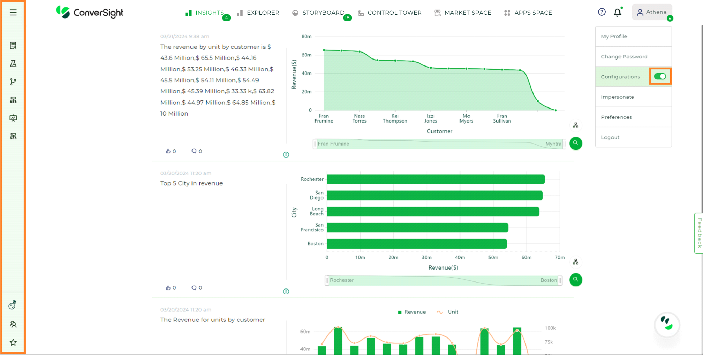Viewport: 703px width, 355px height.
Task: Click left handle of Customer range slider
Action: (x=315, y=144)
